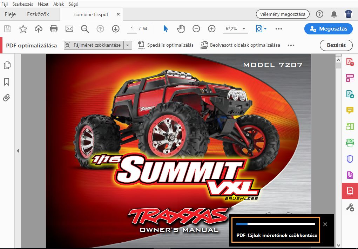Click the vertical scrollbar down arrow
Viewport: 358px width, 249px height.
pyautogui.click(x=339, y=245)
